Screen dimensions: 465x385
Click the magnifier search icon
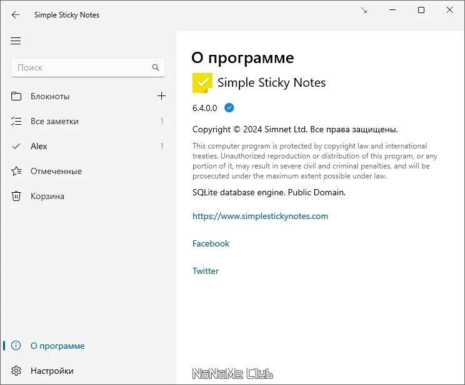[x=156, y=67]
